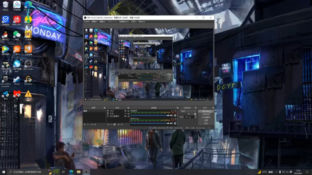The width and height of the screenshot is (312, 175).
Task: Open the Help (H) menu in OBS
Action: click(142, 21)
